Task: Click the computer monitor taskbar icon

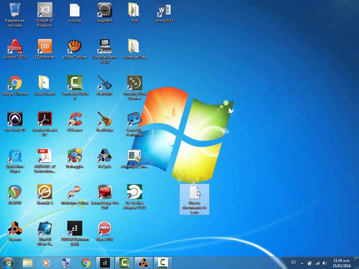Action: [x=66, y=263]
